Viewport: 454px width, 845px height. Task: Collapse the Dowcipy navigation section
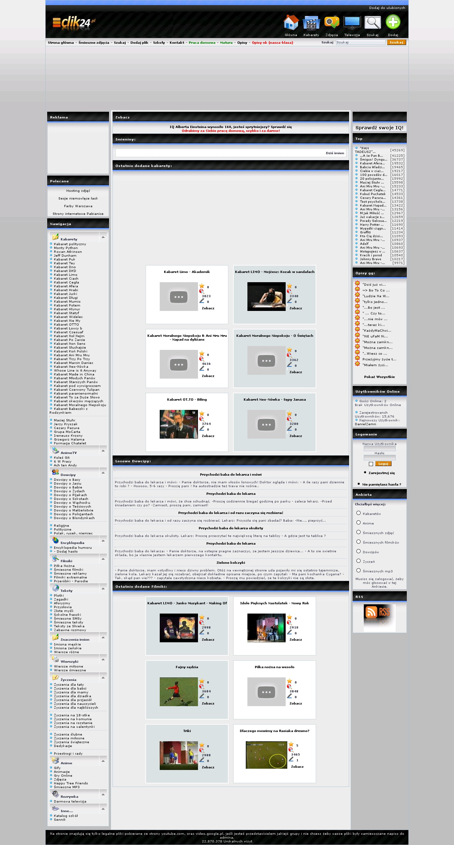103,473
